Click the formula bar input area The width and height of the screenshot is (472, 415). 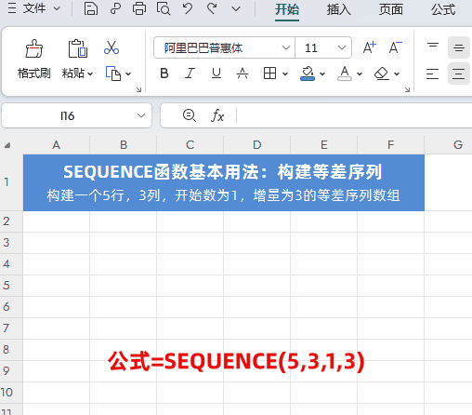[x=354, y=115]
